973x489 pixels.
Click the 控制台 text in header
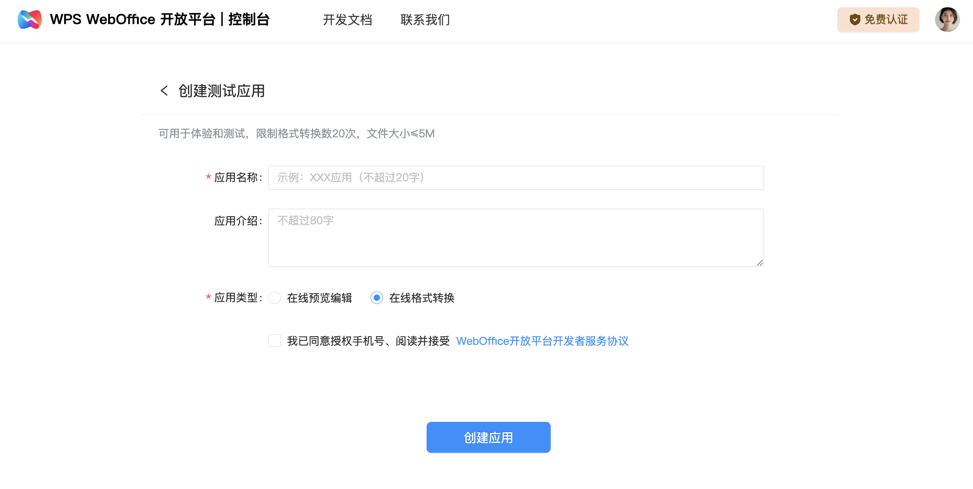(249, 19)
